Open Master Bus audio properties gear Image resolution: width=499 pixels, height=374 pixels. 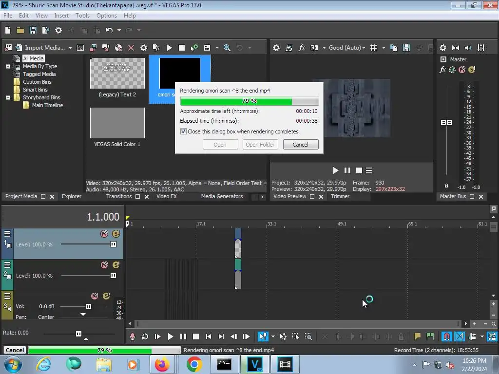point(442,48)
